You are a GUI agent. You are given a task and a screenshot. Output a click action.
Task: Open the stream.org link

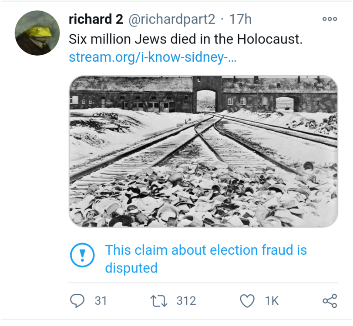click(x=152, y=57)
